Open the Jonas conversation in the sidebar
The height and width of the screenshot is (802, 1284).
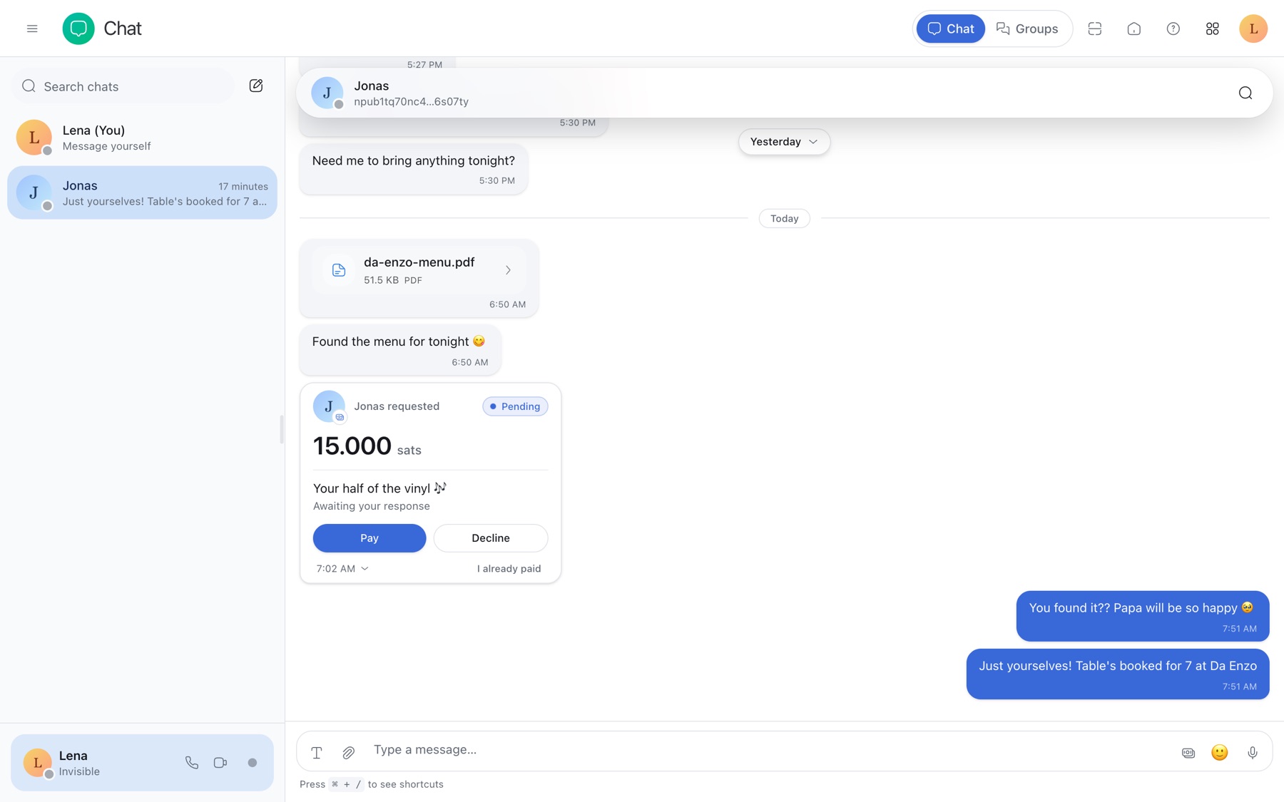(142, 192)
